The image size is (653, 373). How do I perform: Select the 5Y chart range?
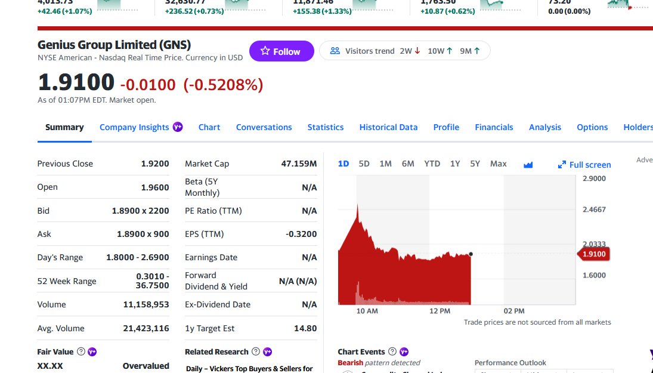tap(475, 164)
